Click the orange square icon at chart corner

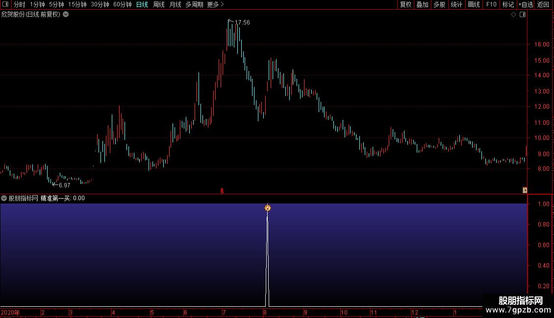[x=525, y=190]
